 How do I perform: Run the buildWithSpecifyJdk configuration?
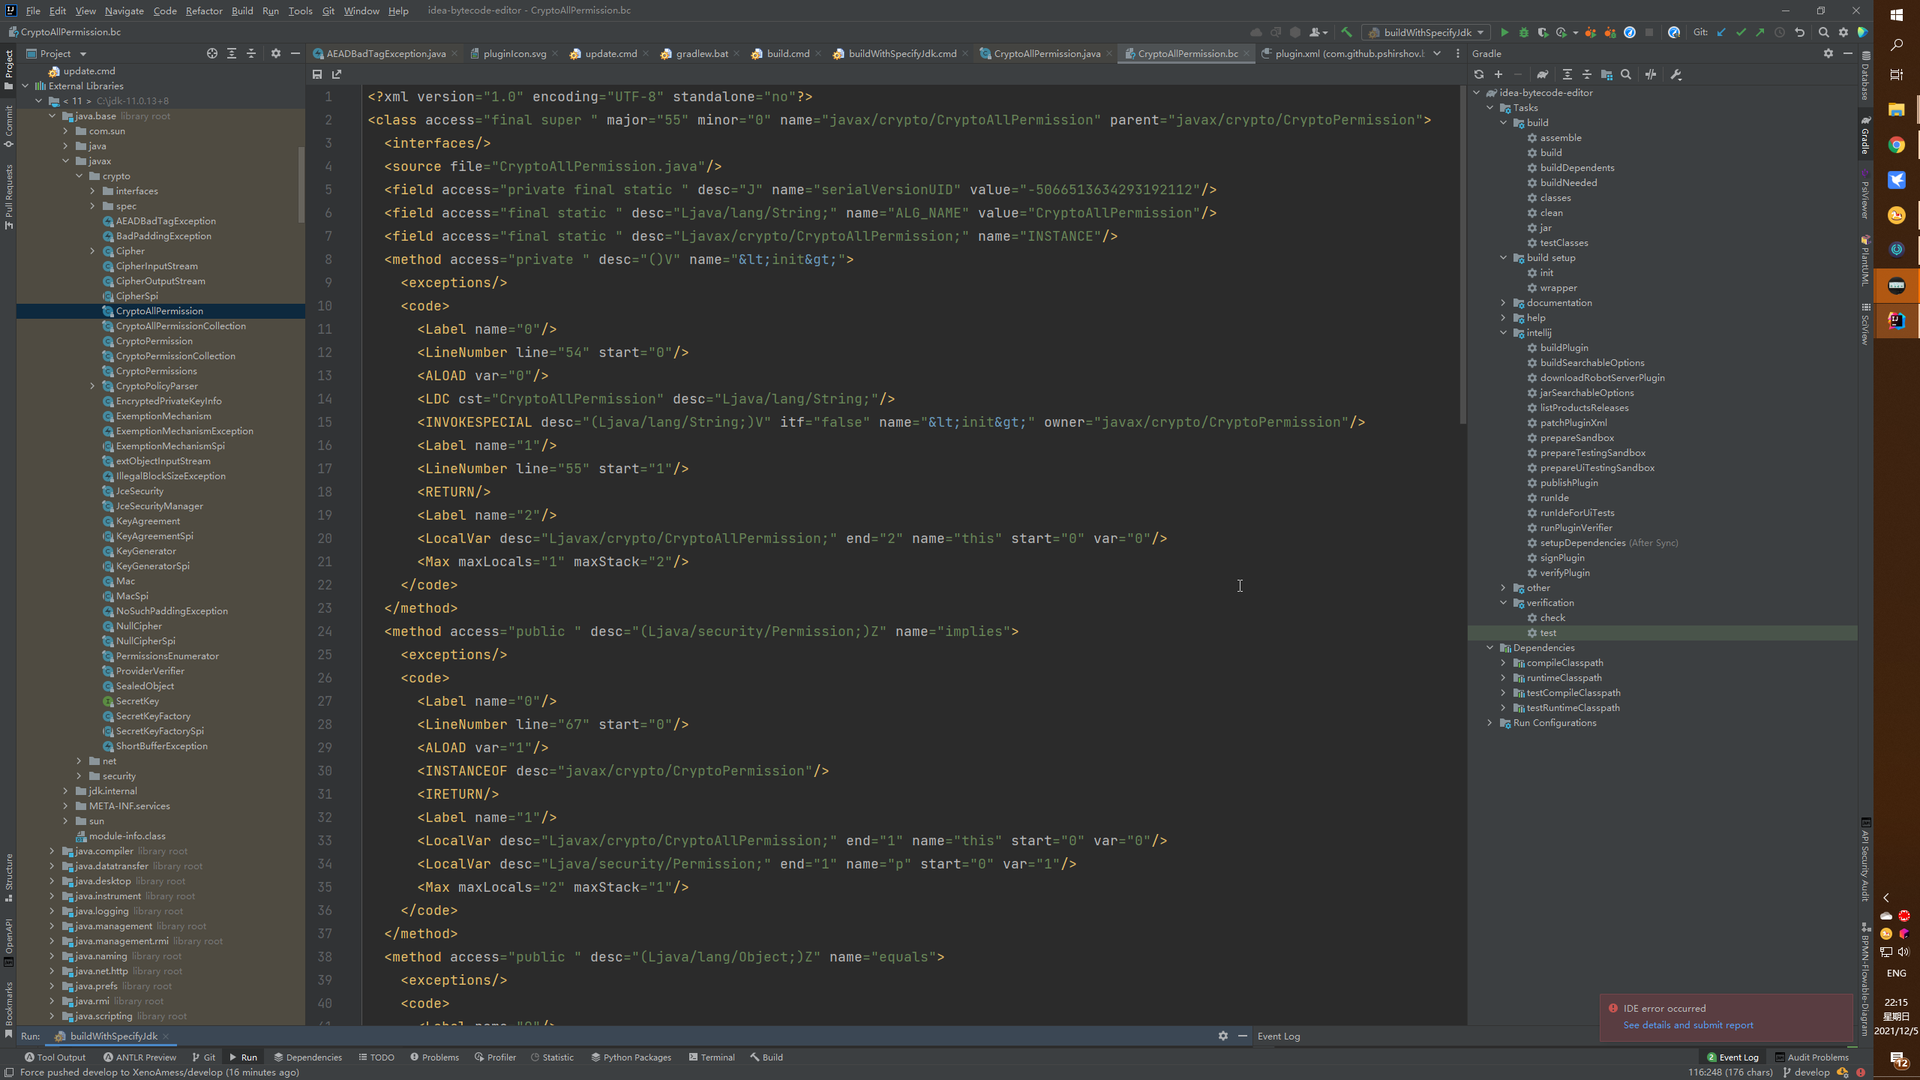[1504, 32]
